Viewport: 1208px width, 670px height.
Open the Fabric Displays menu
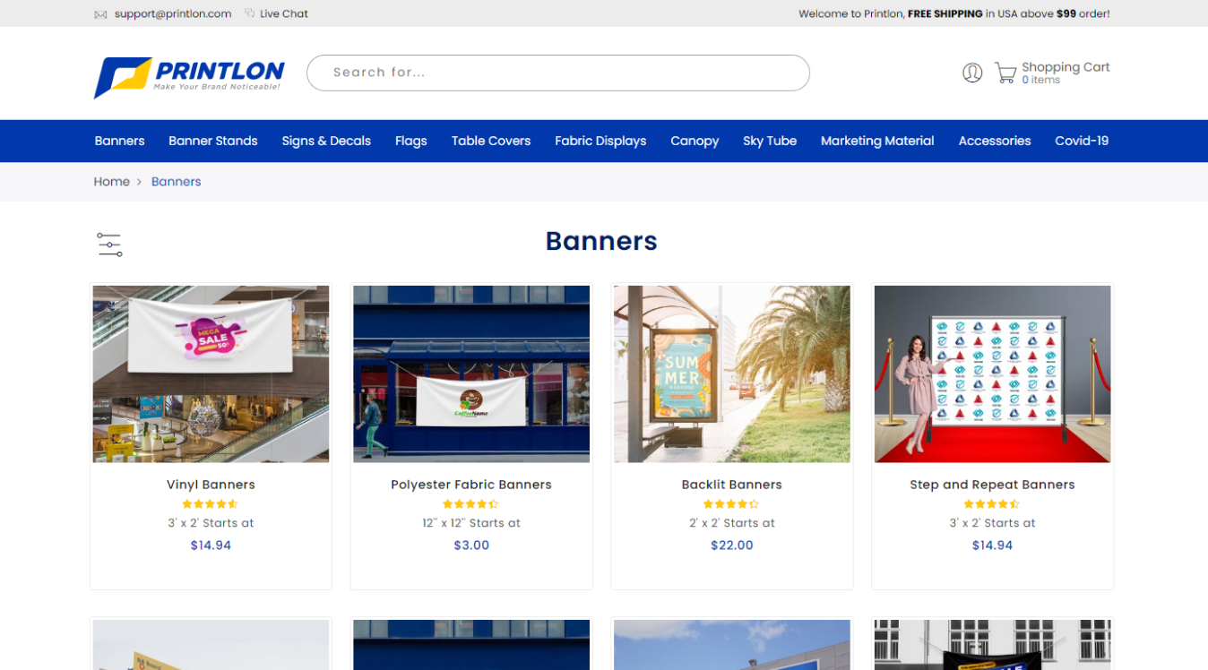600,141
